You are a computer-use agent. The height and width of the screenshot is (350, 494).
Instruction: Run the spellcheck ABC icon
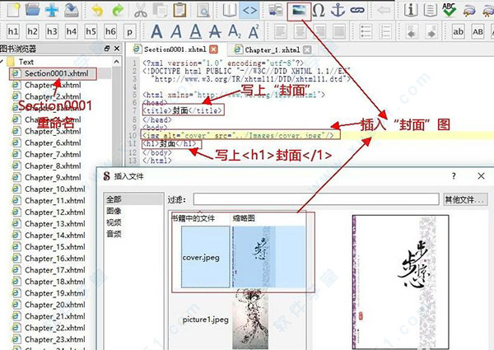(x=449, y=10)
